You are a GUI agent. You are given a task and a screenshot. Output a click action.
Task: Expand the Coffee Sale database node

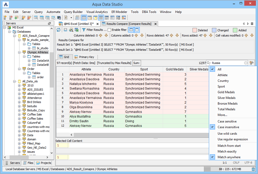tap(20, 114)
